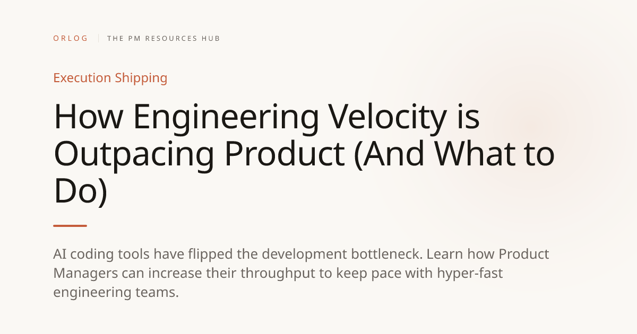Screen dimensions: 637x334
Task: Click headline line Outpacing Product (And What to
Action: click(304, 154)
